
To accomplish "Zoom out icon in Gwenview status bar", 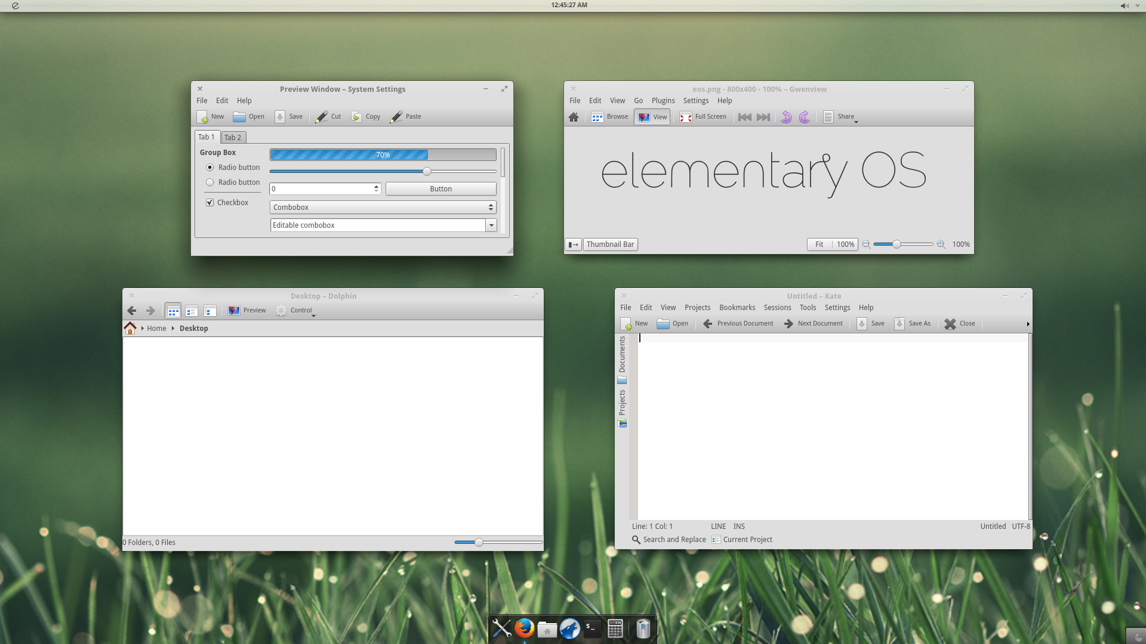I will (866, 244).
